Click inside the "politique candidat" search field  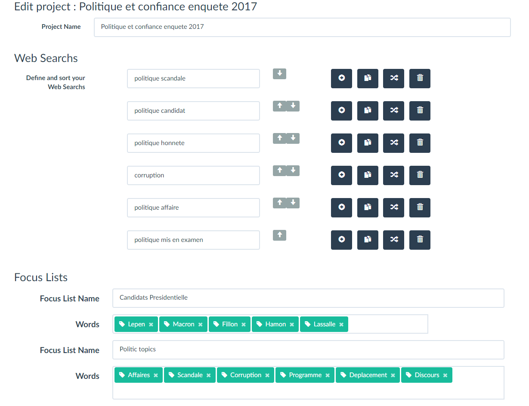[193, 111]
